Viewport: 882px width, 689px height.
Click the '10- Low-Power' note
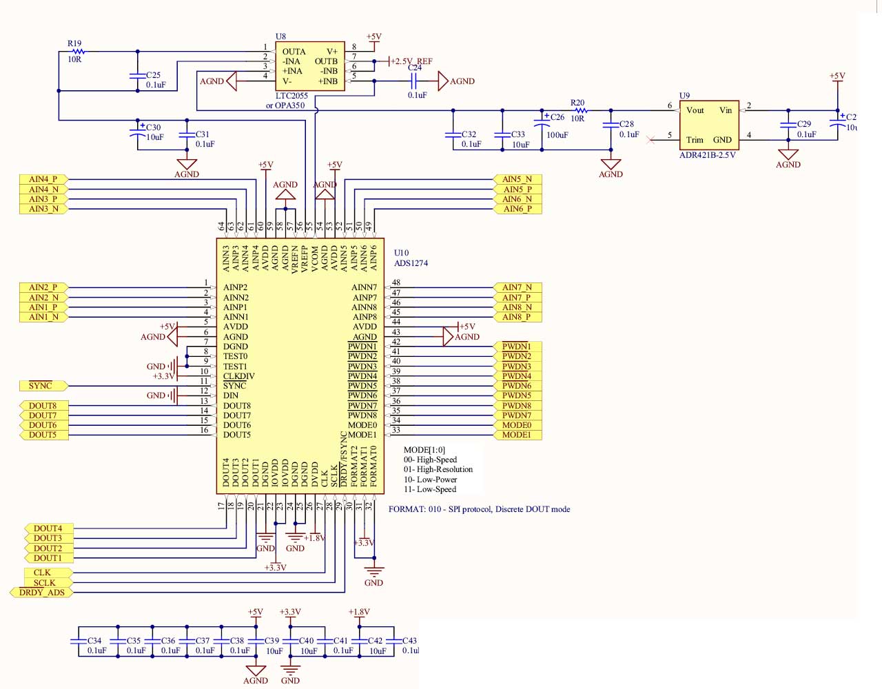click(430, 480)
